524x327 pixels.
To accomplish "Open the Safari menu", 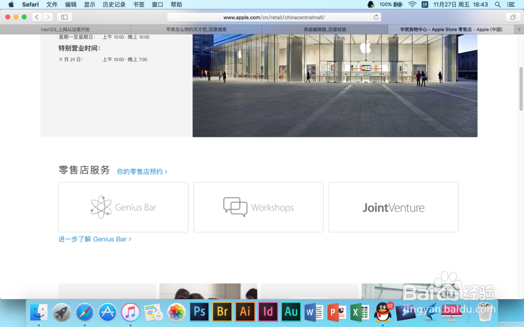I will (30, 4).
